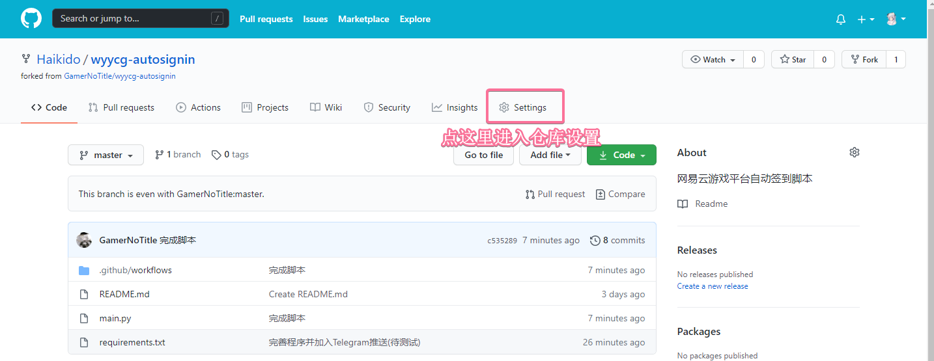Star the repository
The height and width of the screenshot is (361, 934).
click(x=792, y=59)
